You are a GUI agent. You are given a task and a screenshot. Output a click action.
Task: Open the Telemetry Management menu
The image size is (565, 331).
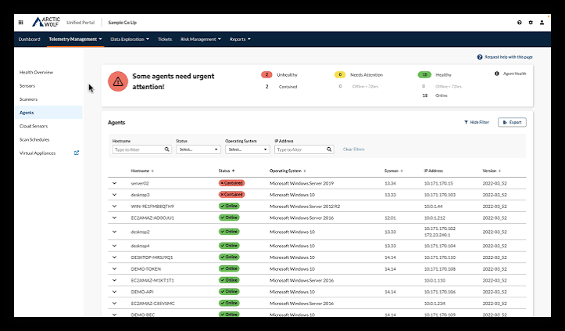[x=75, y=39]
